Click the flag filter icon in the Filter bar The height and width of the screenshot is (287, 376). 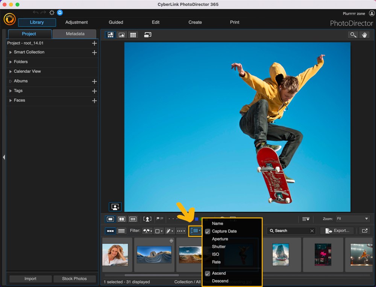pos(147,230)
